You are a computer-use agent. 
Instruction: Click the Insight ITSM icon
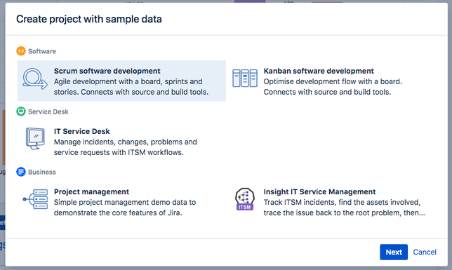pyautogui.click(x=245, y=199)
